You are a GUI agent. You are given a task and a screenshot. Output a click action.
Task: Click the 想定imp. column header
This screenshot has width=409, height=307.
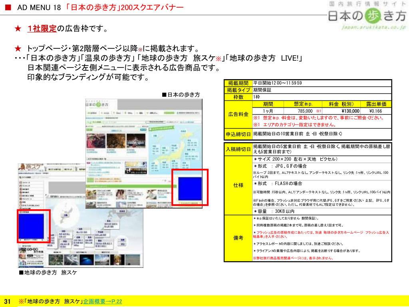[x=303, y=104]
